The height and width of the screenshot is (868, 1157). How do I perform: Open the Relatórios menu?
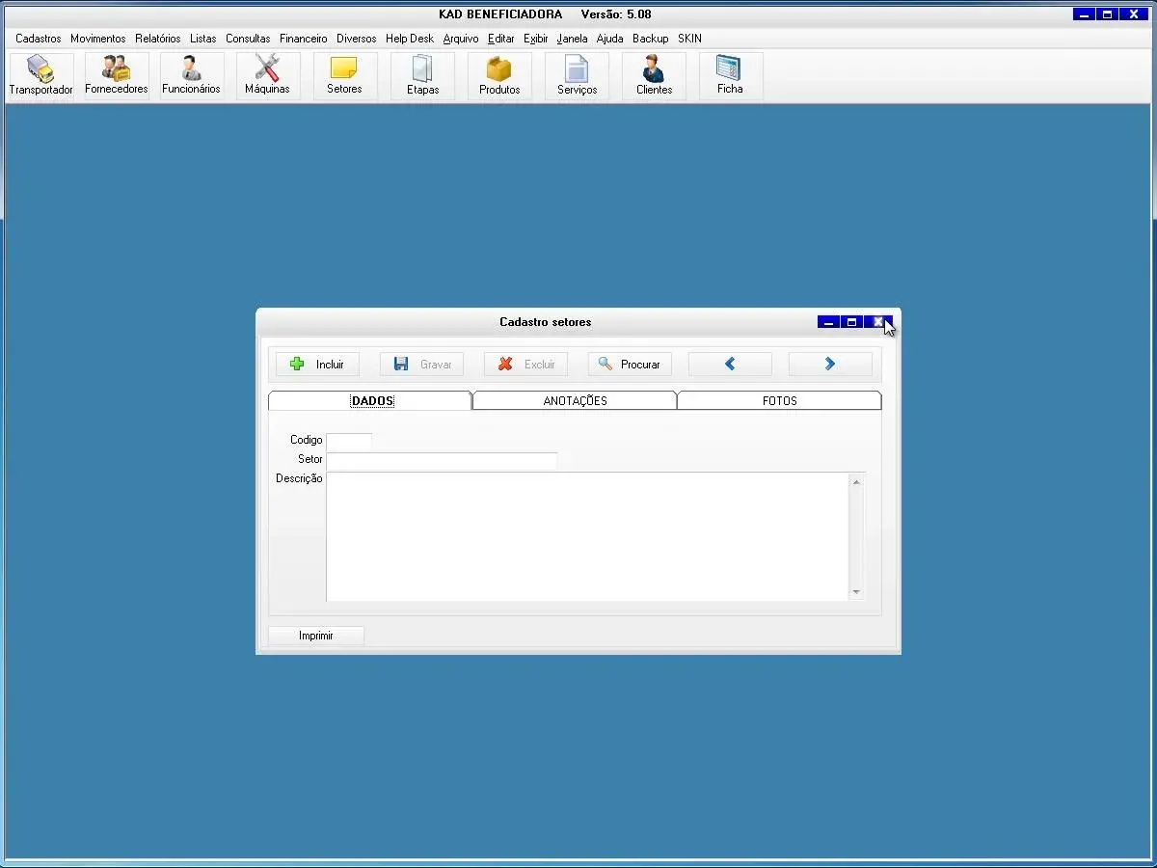[158, 39]
